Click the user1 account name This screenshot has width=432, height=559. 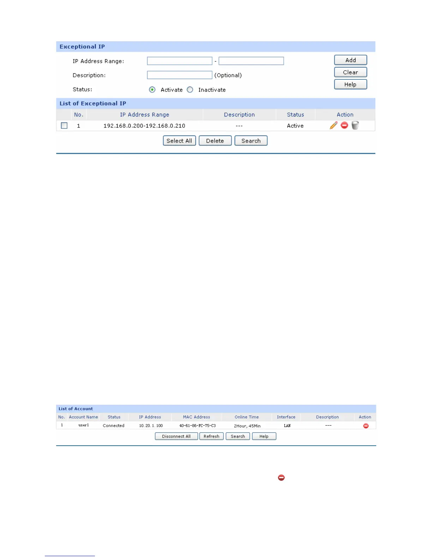(x=84, y=425)
